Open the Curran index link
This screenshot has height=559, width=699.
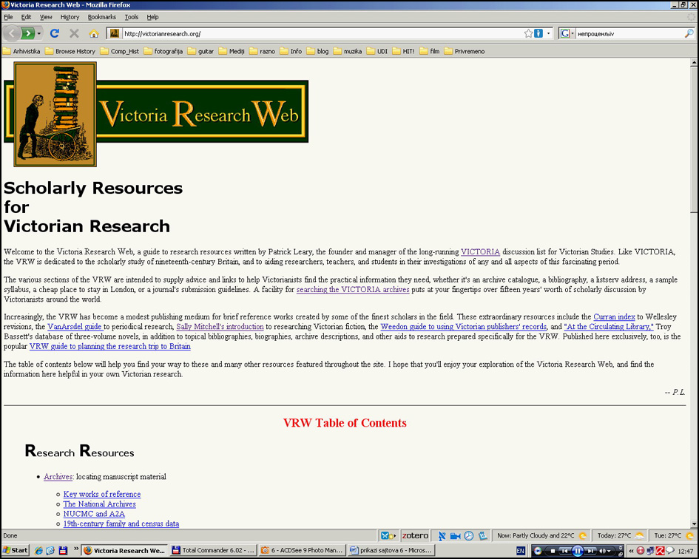coord(613,316)
